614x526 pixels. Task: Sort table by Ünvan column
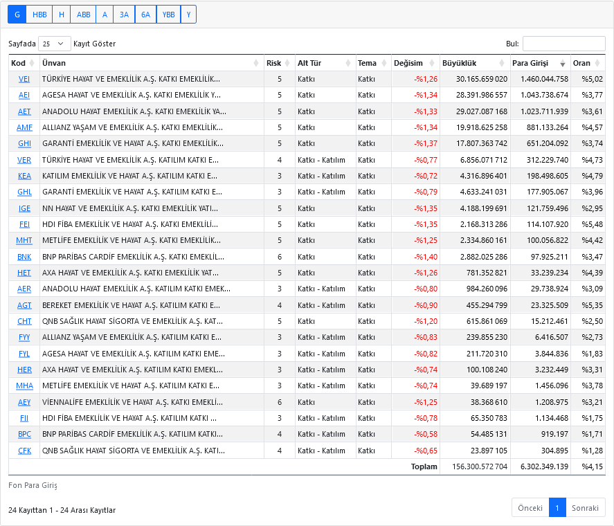(152, 63)
